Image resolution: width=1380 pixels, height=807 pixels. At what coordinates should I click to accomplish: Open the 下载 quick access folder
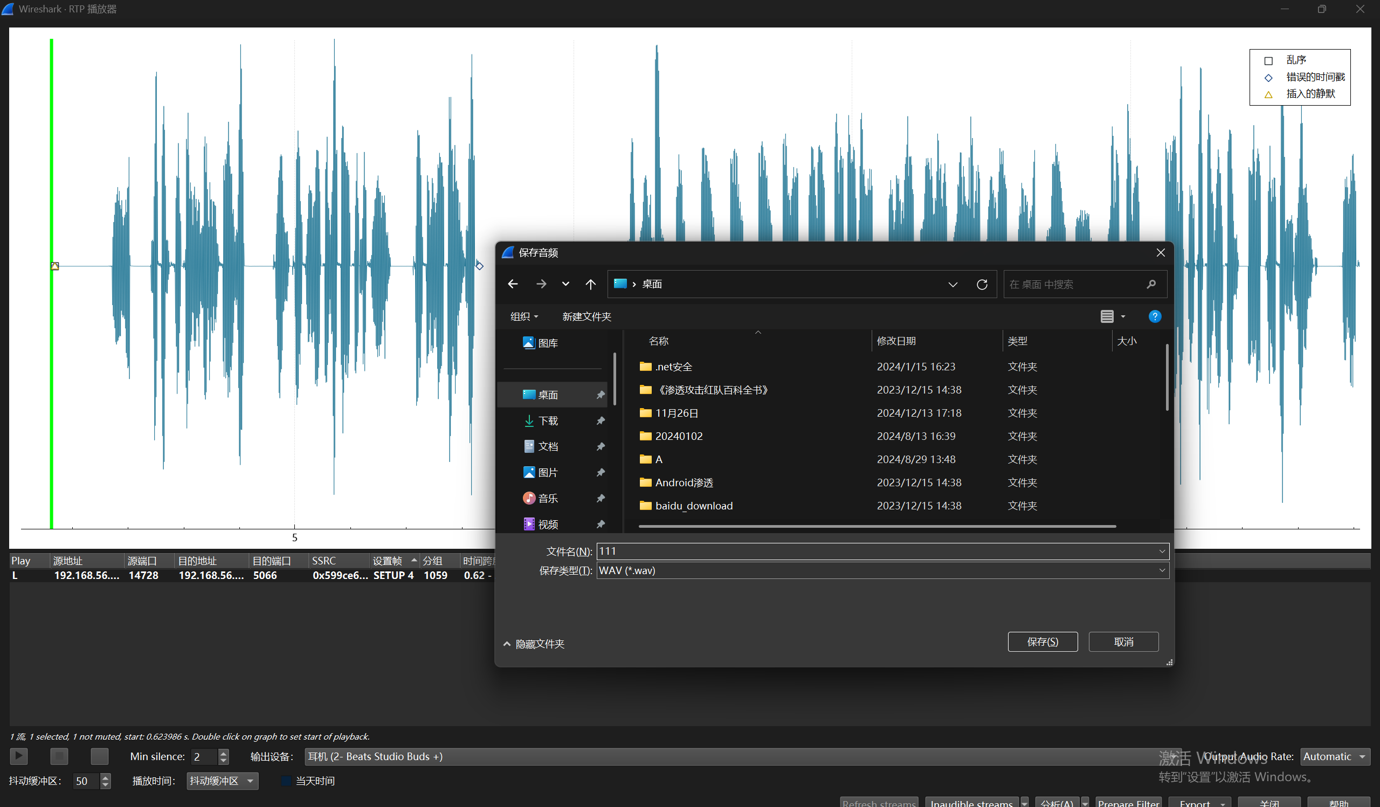548,420
